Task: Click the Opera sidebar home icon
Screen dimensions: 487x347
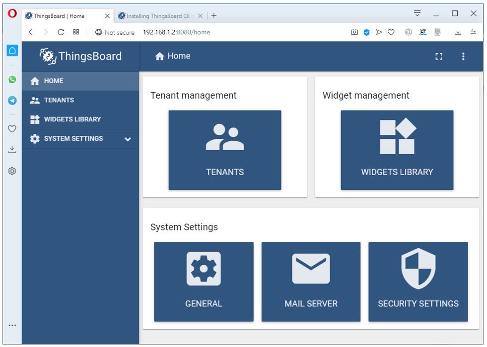Action: click(x=12, y=51)
